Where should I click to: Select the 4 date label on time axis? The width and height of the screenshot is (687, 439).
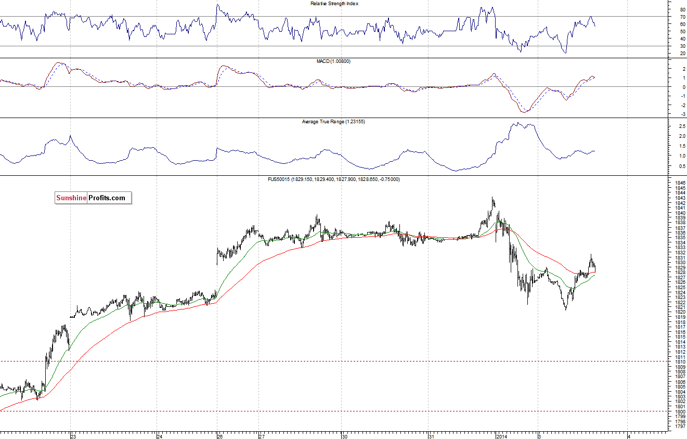tap(629, 436)
